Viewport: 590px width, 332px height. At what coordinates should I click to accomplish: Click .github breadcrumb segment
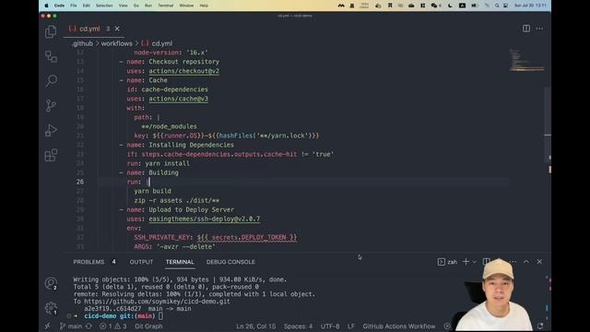(82, 43)
